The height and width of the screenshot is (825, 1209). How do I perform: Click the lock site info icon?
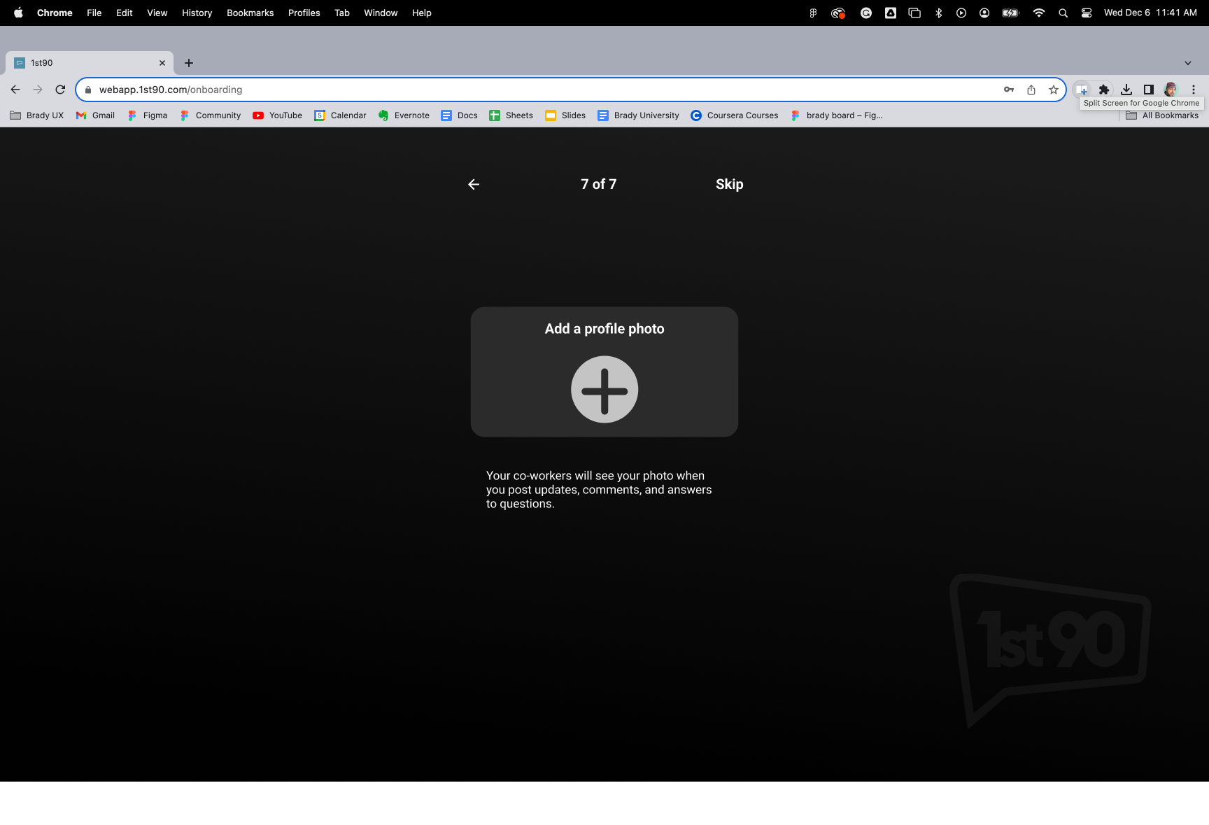pyautogui.click(x=88, y=90)
